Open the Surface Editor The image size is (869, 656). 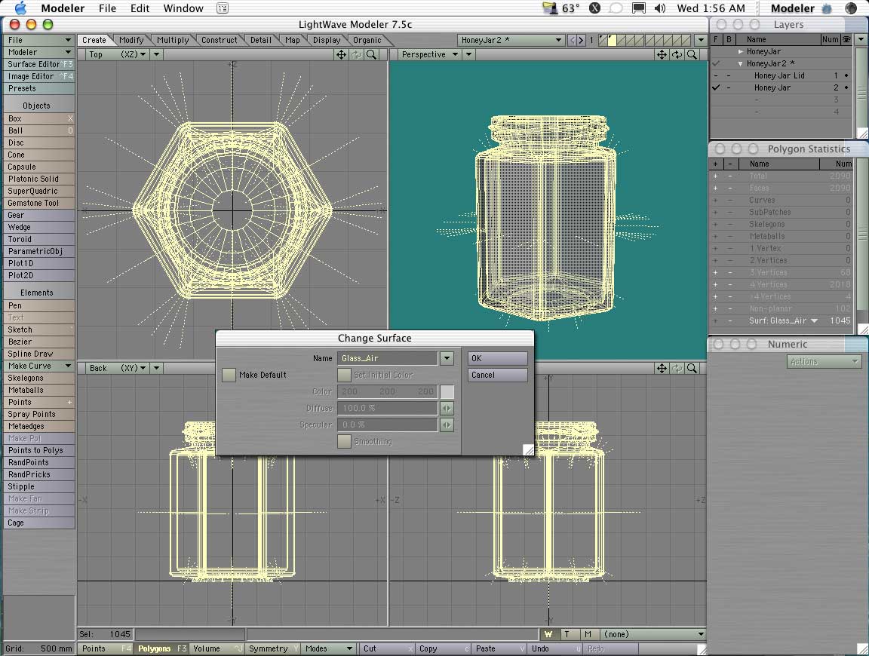point(38,64)
